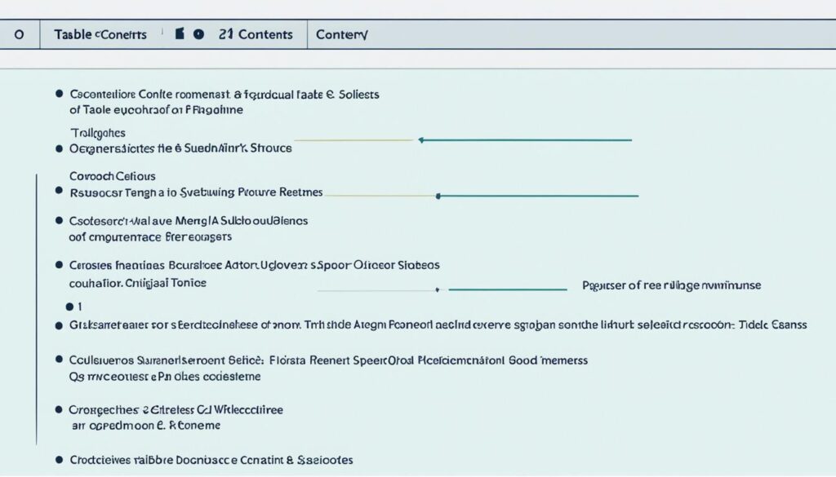
Task: Click the bullet beside "Crodcleives raibbre" entry
Action: point(59,460)
